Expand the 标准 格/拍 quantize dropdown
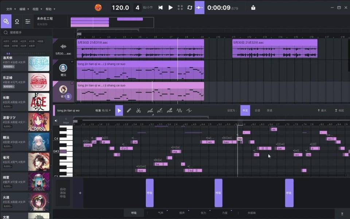The width and height of the screenshot is (350, 219). click(103, 110)
